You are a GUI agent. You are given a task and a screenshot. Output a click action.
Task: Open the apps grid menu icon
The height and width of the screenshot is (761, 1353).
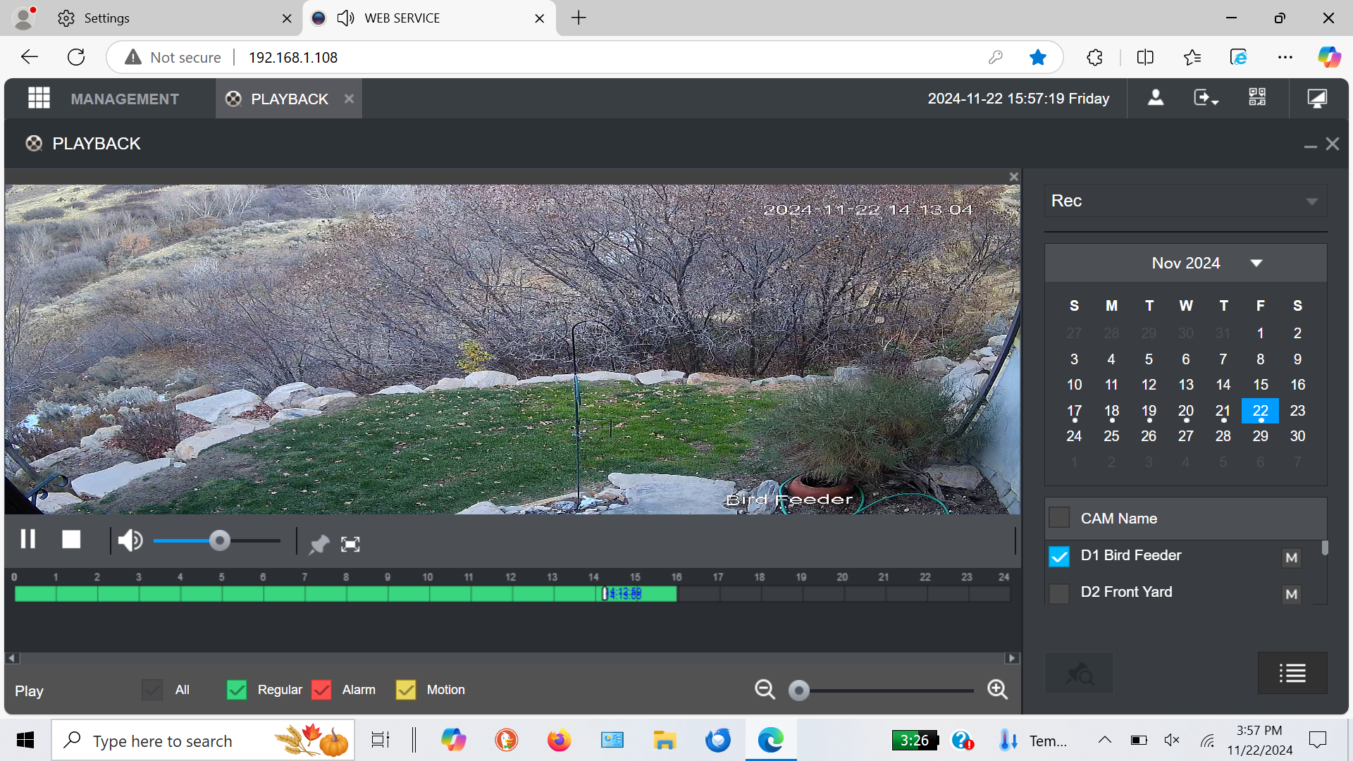point(39,98)
